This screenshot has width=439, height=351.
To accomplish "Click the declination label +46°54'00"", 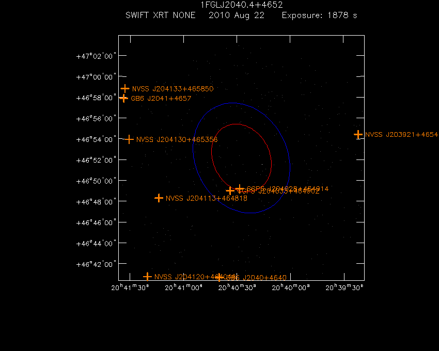I will (x=96, y=139).
